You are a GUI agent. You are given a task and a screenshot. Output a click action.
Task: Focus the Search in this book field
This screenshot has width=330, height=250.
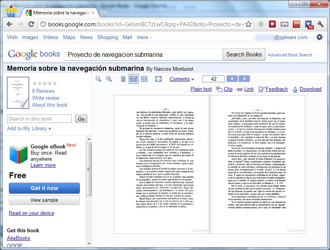click(40, 119)
